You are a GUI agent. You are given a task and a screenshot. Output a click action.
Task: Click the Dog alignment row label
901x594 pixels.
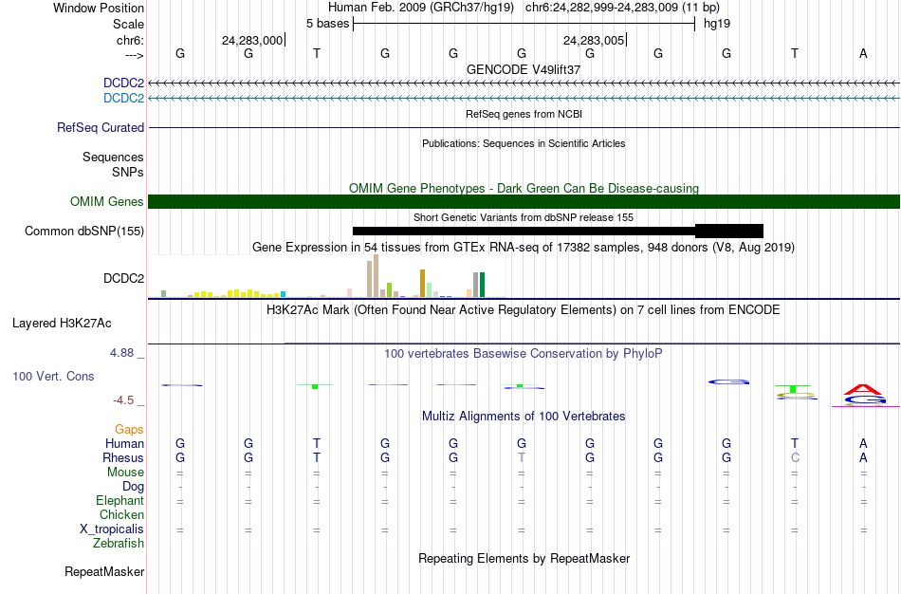(x=133, y=487)
